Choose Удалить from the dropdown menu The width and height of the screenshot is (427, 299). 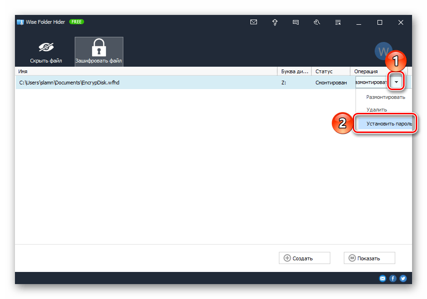377,110
